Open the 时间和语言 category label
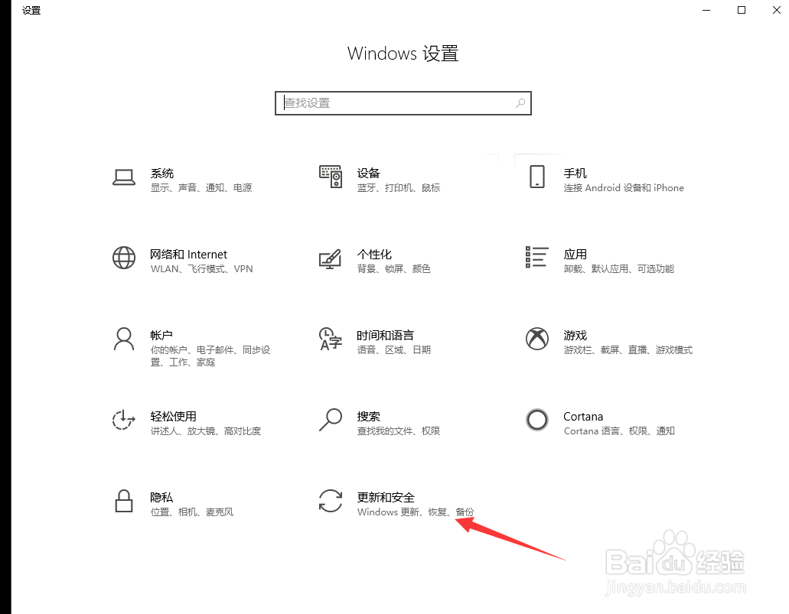 [x=386, y=336]
